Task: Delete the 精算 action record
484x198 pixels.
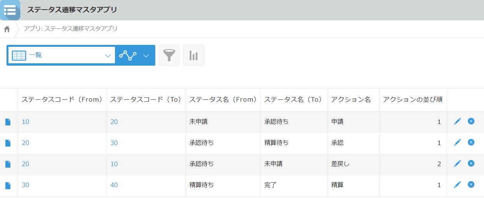Action: [x=471, y=185]
